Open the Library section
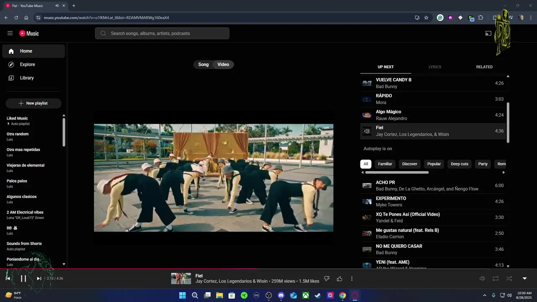The width and height of the screenshot is (537, 302). pos(34,78)
